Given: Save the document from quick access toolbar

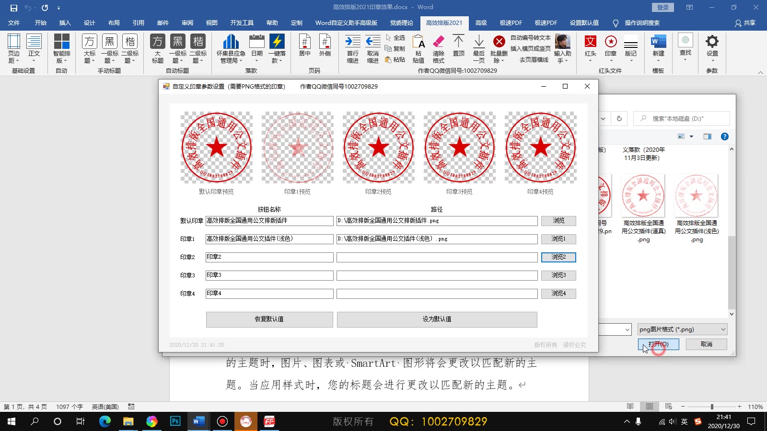Looking at the screenshot, I should pos(14,8).
